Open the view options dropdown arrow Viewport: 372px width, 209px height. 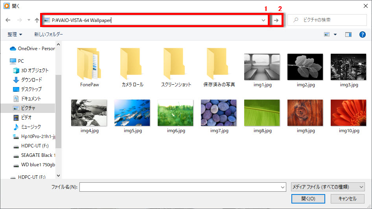coord(335,35)
